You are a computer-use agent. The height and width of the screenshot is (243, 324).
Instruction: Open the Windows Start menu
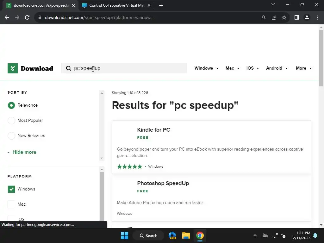click(124, 235)
